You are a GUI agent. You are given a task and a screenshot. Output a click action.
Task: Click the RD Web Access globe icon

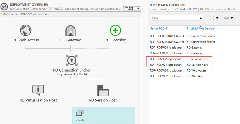pos(25,30)
